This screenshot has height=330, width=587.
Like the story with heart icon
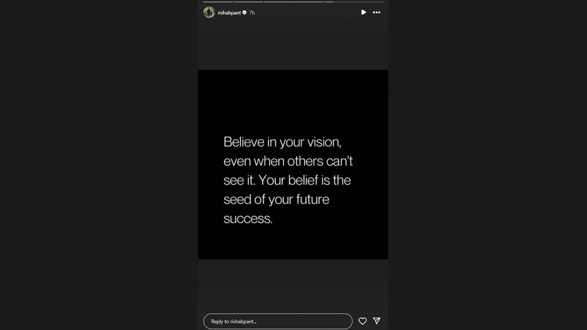tap(362, 321)
